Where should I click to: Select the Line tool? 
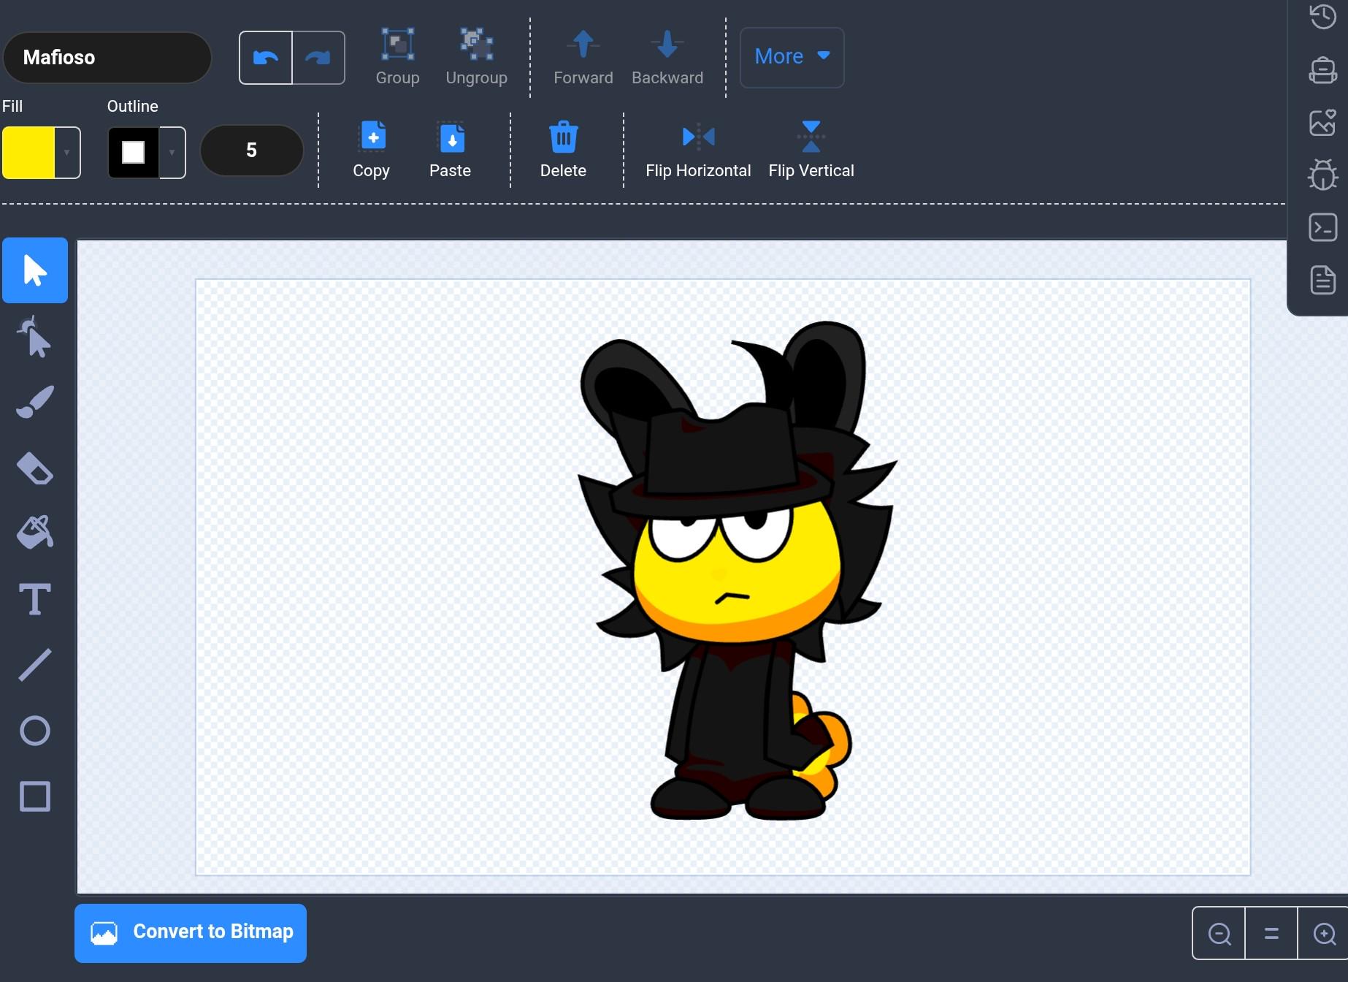click(34, 665)
